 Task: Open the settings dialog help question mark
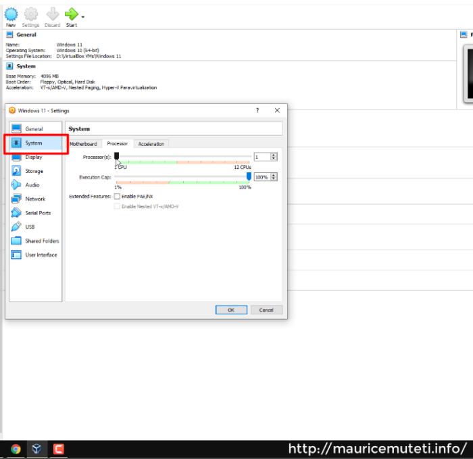[x=257, y=110]
